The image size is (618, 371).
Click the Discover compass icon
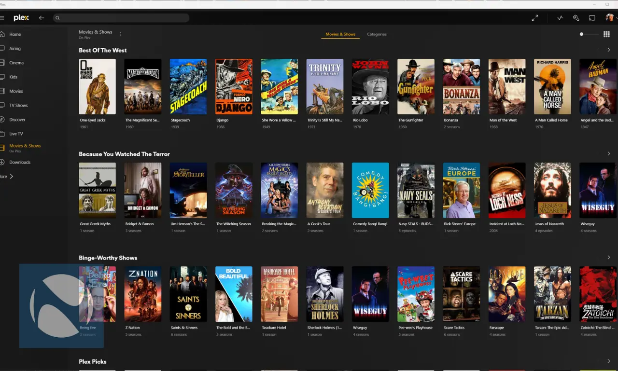[2, 119]
